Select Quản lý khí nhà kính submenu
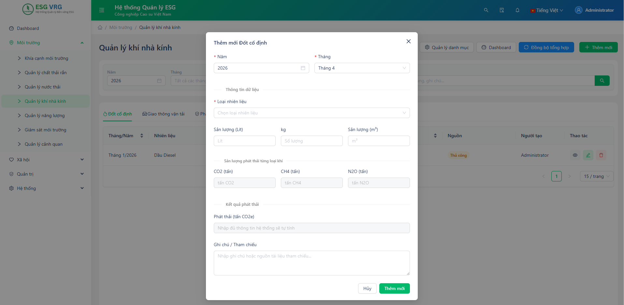Image resolution: width=624 pixels, height=305 pixels. point(46,101)
